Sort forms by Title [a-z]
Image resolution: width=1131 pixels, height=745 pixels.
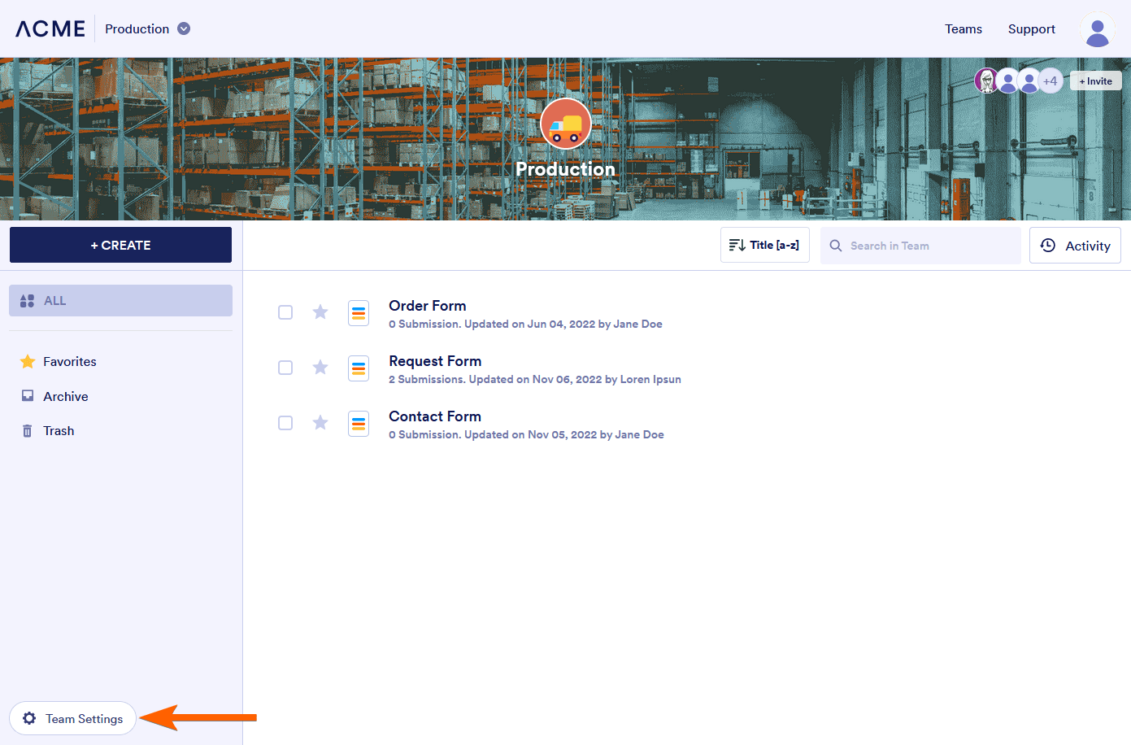[x=765, y=245]
